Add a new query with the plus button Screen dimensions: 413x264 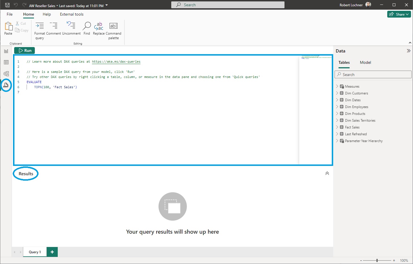coord(52,252)
